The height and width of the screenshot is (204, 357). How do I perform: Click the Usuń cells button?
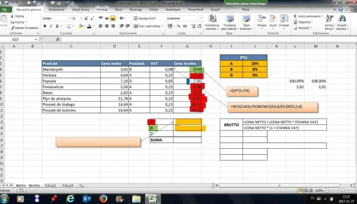coord(273,22)
